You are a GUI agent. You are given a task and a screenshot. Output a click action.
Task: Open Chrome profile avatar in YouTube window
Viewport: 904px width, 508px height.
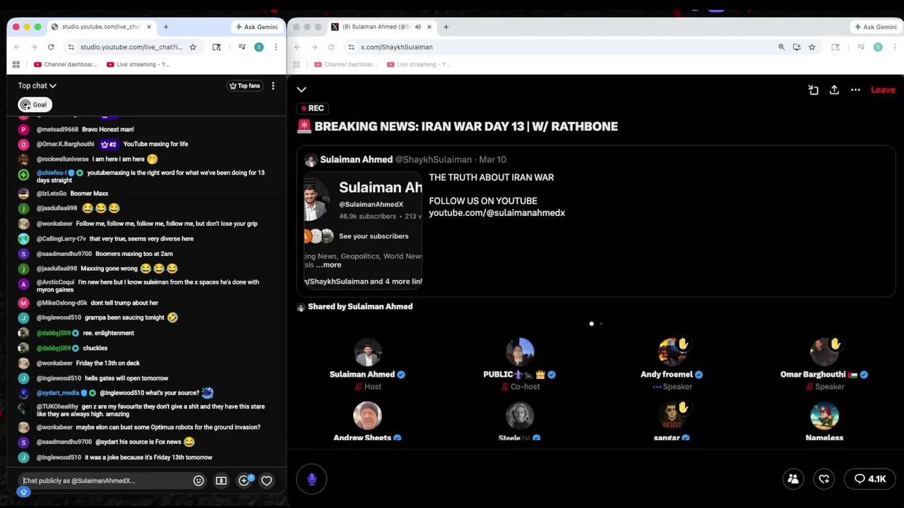pyautogui.click(x=258, y=47)
